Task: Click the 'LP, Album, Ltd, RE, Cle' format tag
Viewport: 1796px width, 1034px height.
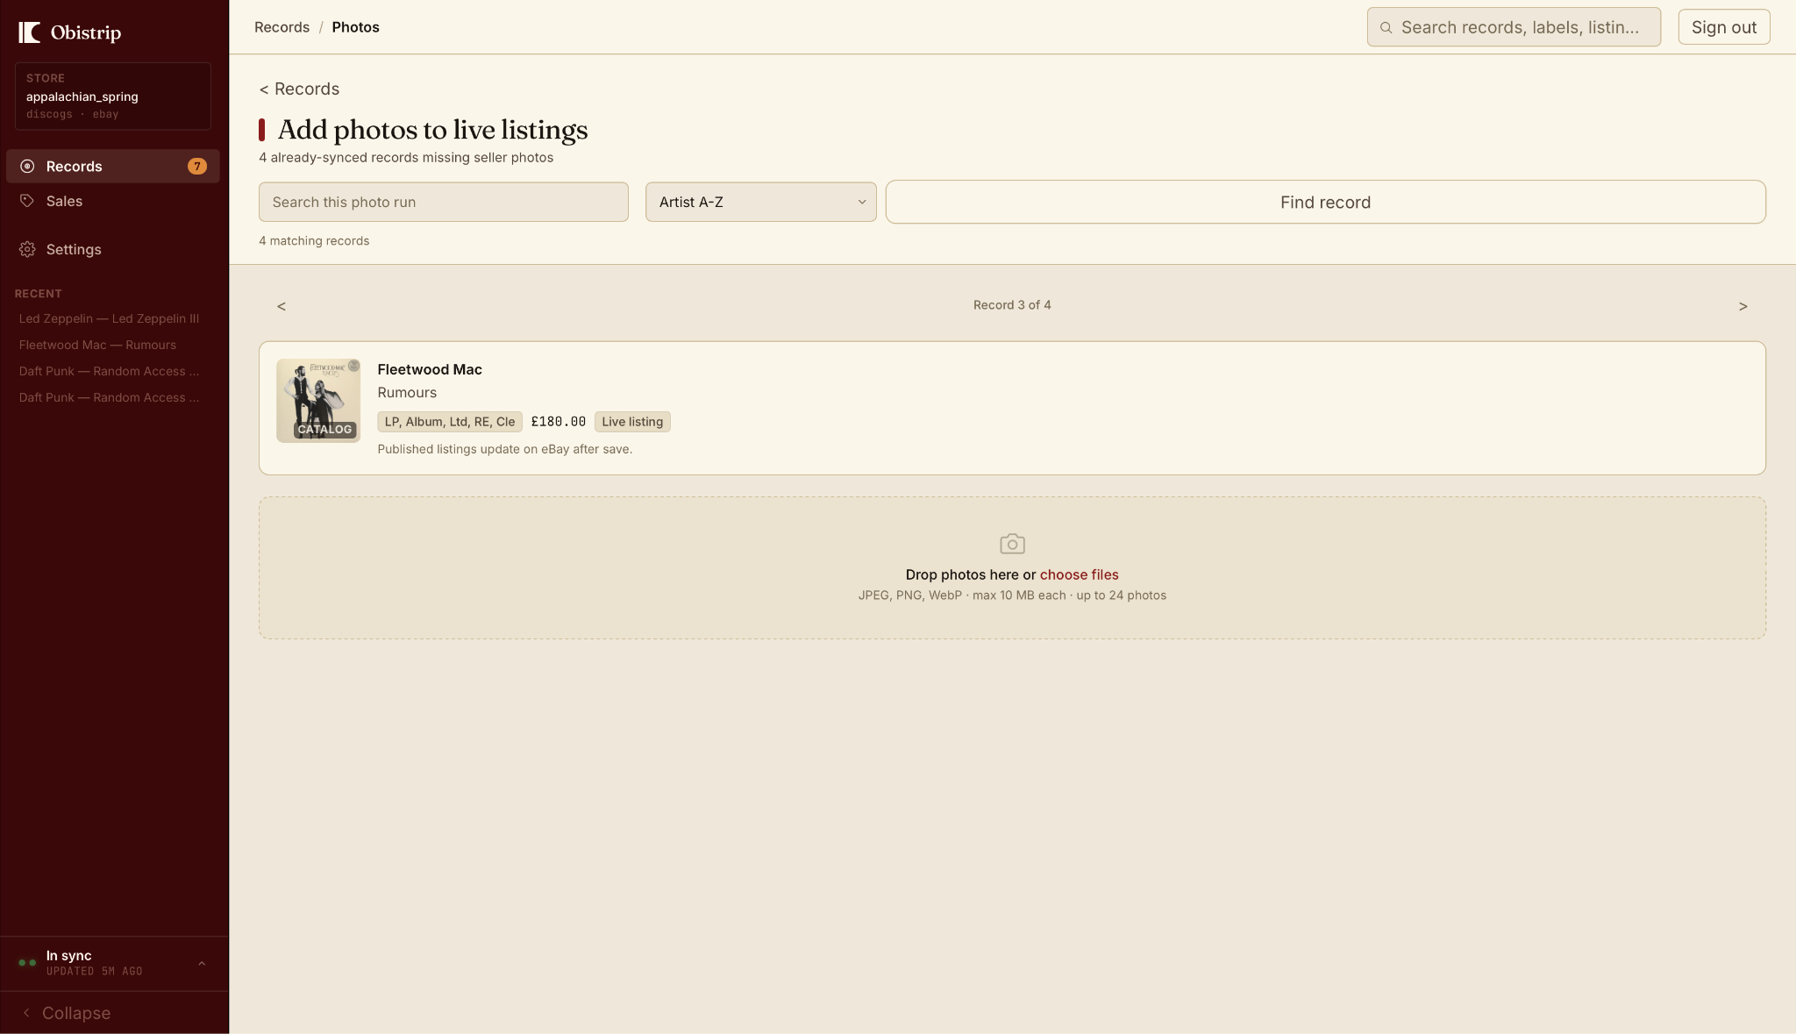Action: pyautogui.click(x=450, y=422)
